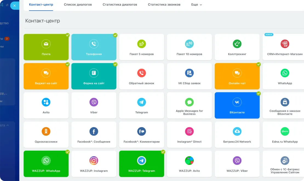Open the ВКонтакте channel icon
This screenshot has width=304, height=181.
(x=237, y=102)
